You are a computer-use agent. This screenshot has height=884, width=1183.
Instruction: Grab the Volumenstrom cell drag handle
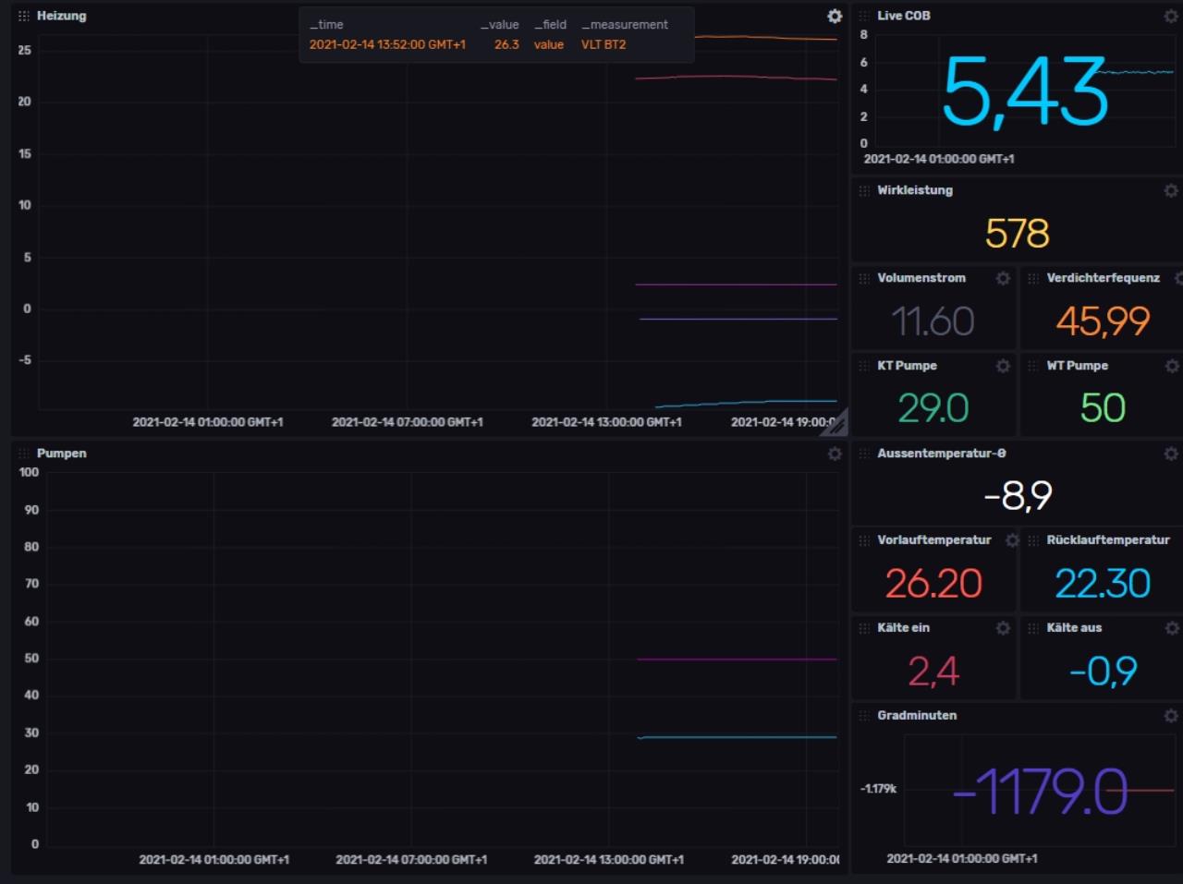(864, 278)
